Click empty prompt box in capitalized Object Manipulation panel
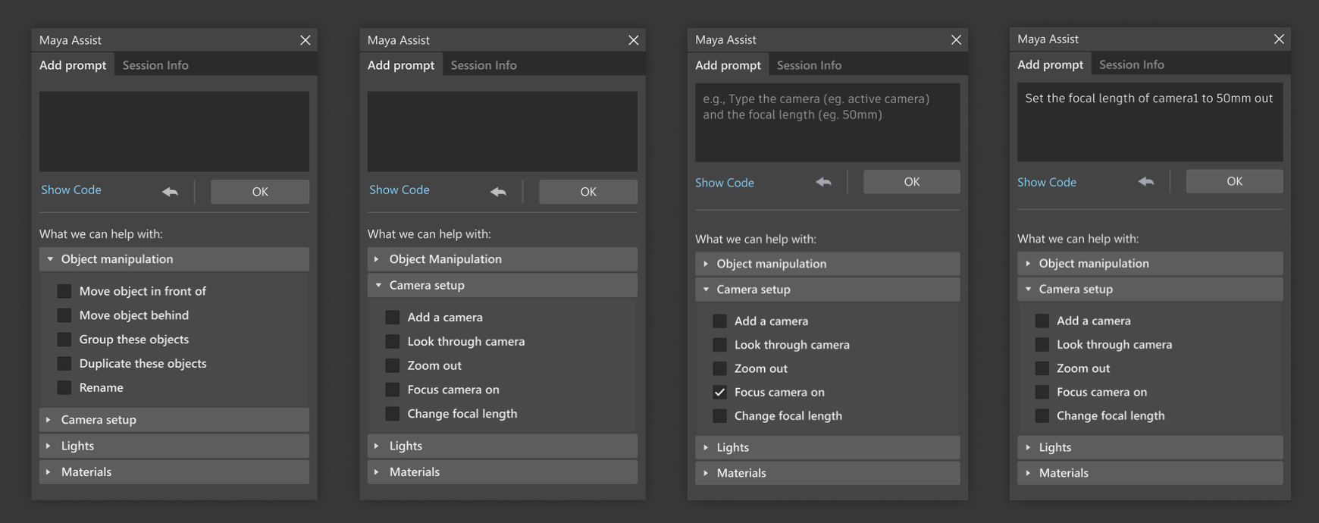The image size is (1319, 523). (502, 132)
